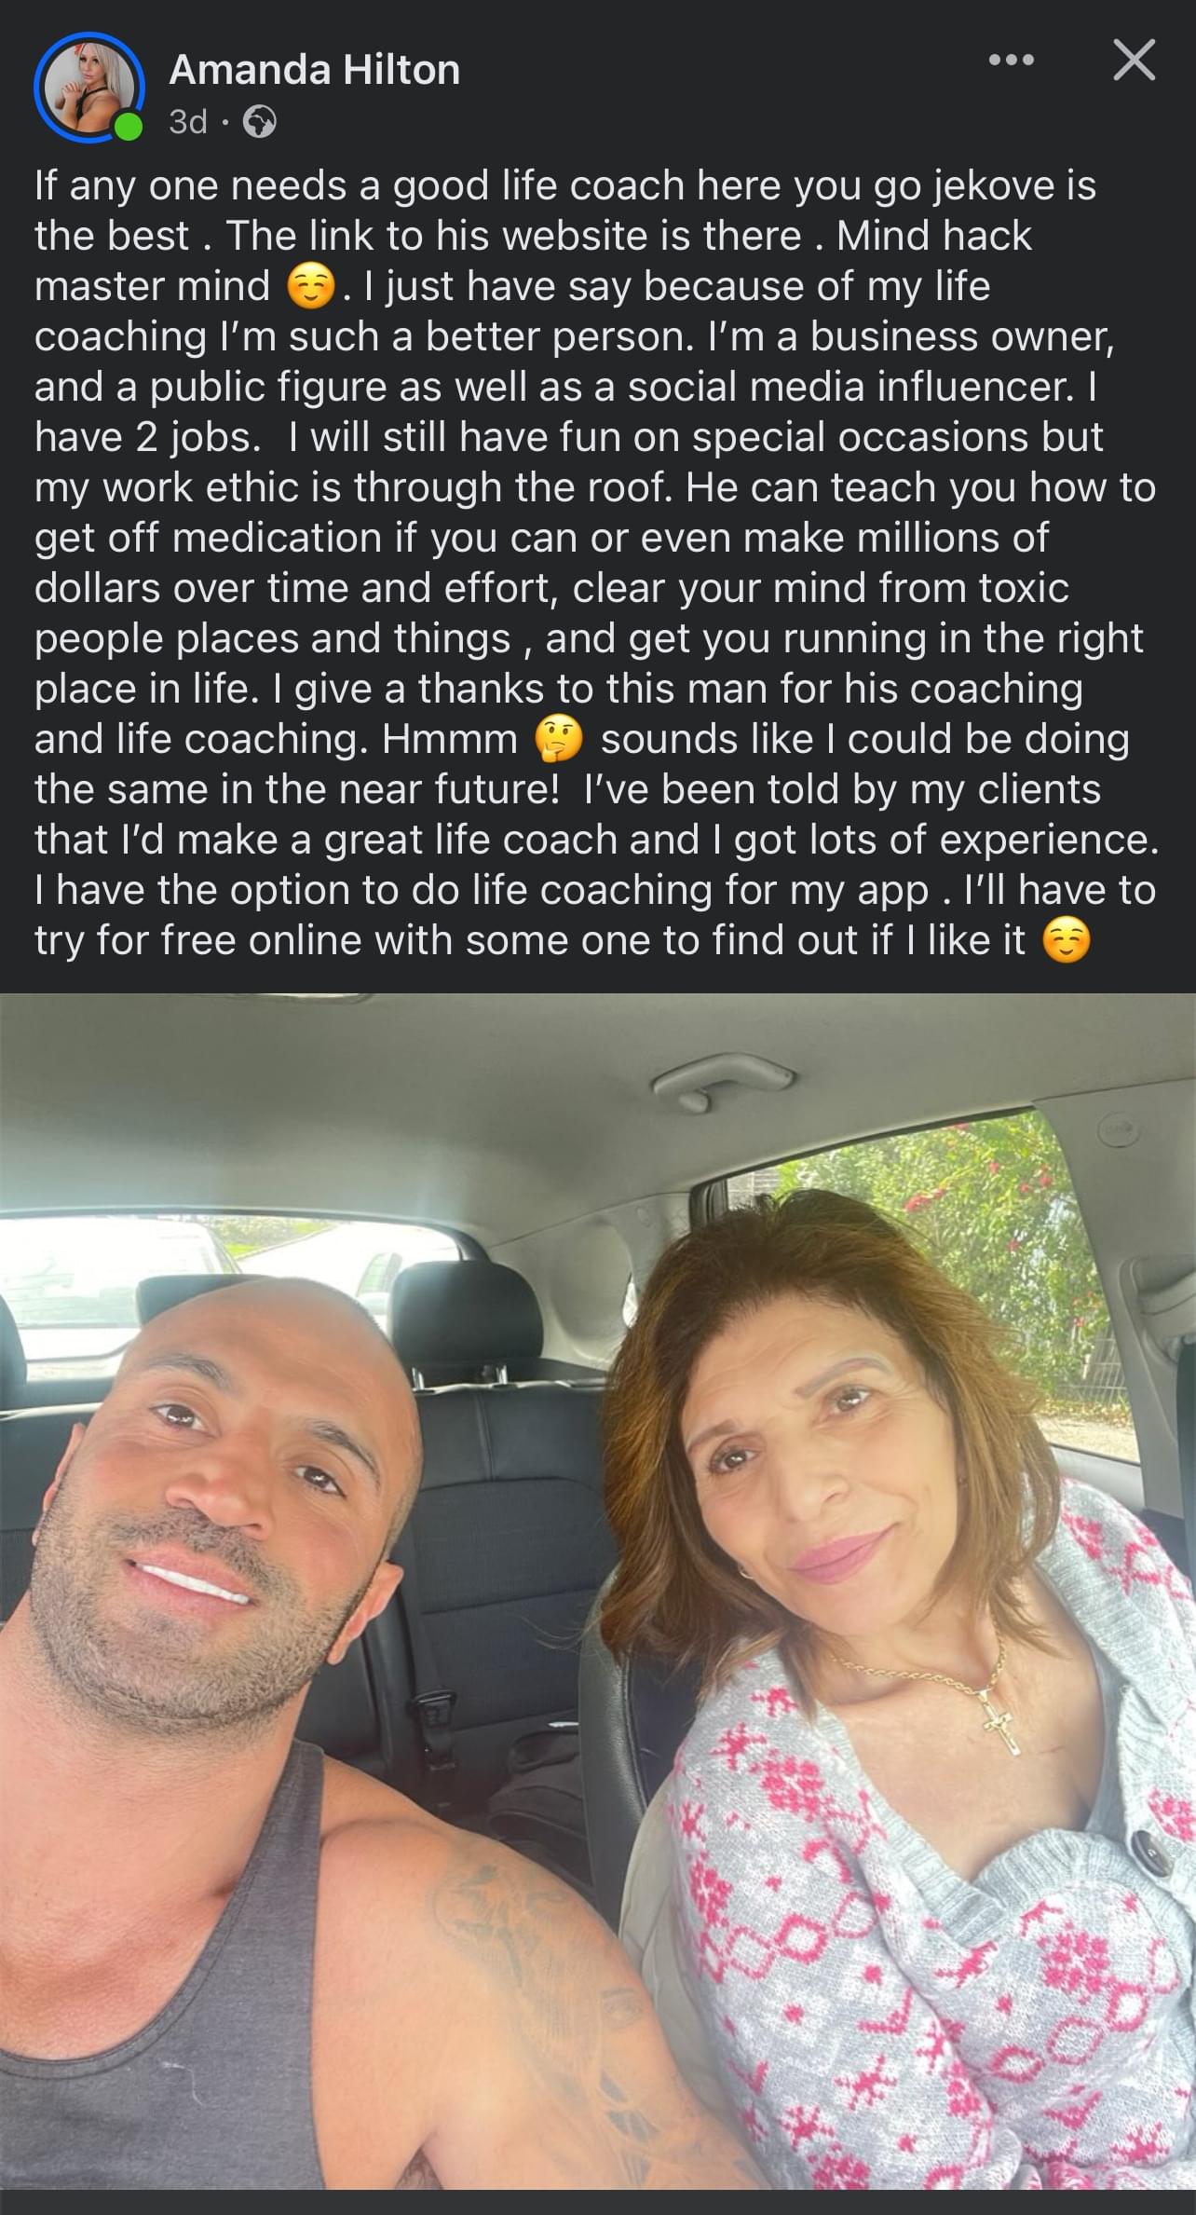Open the Amanda Hilton name link
The width and height of the screenshot is (1196, 2215).
(x=315, y=70)
